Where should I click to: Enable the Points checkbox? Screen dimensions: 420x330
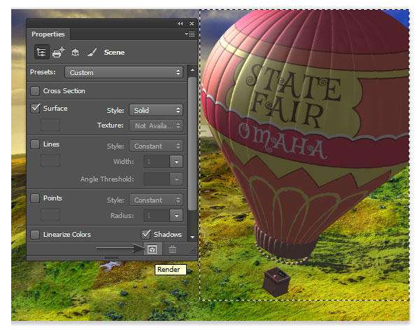click(x=35, y=198)
